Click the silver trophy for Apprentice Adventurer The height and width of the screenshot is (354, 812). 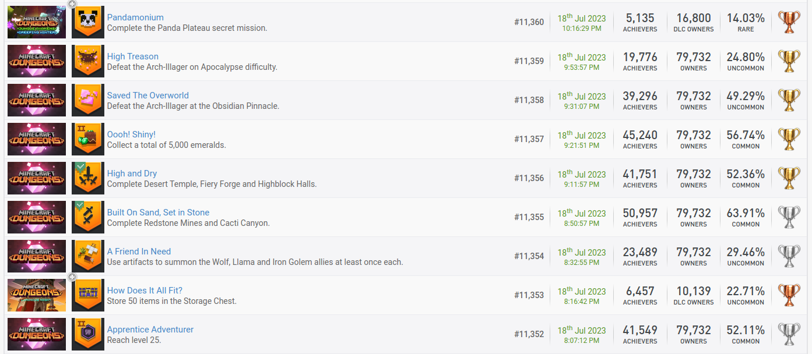(x=790, y=334)
